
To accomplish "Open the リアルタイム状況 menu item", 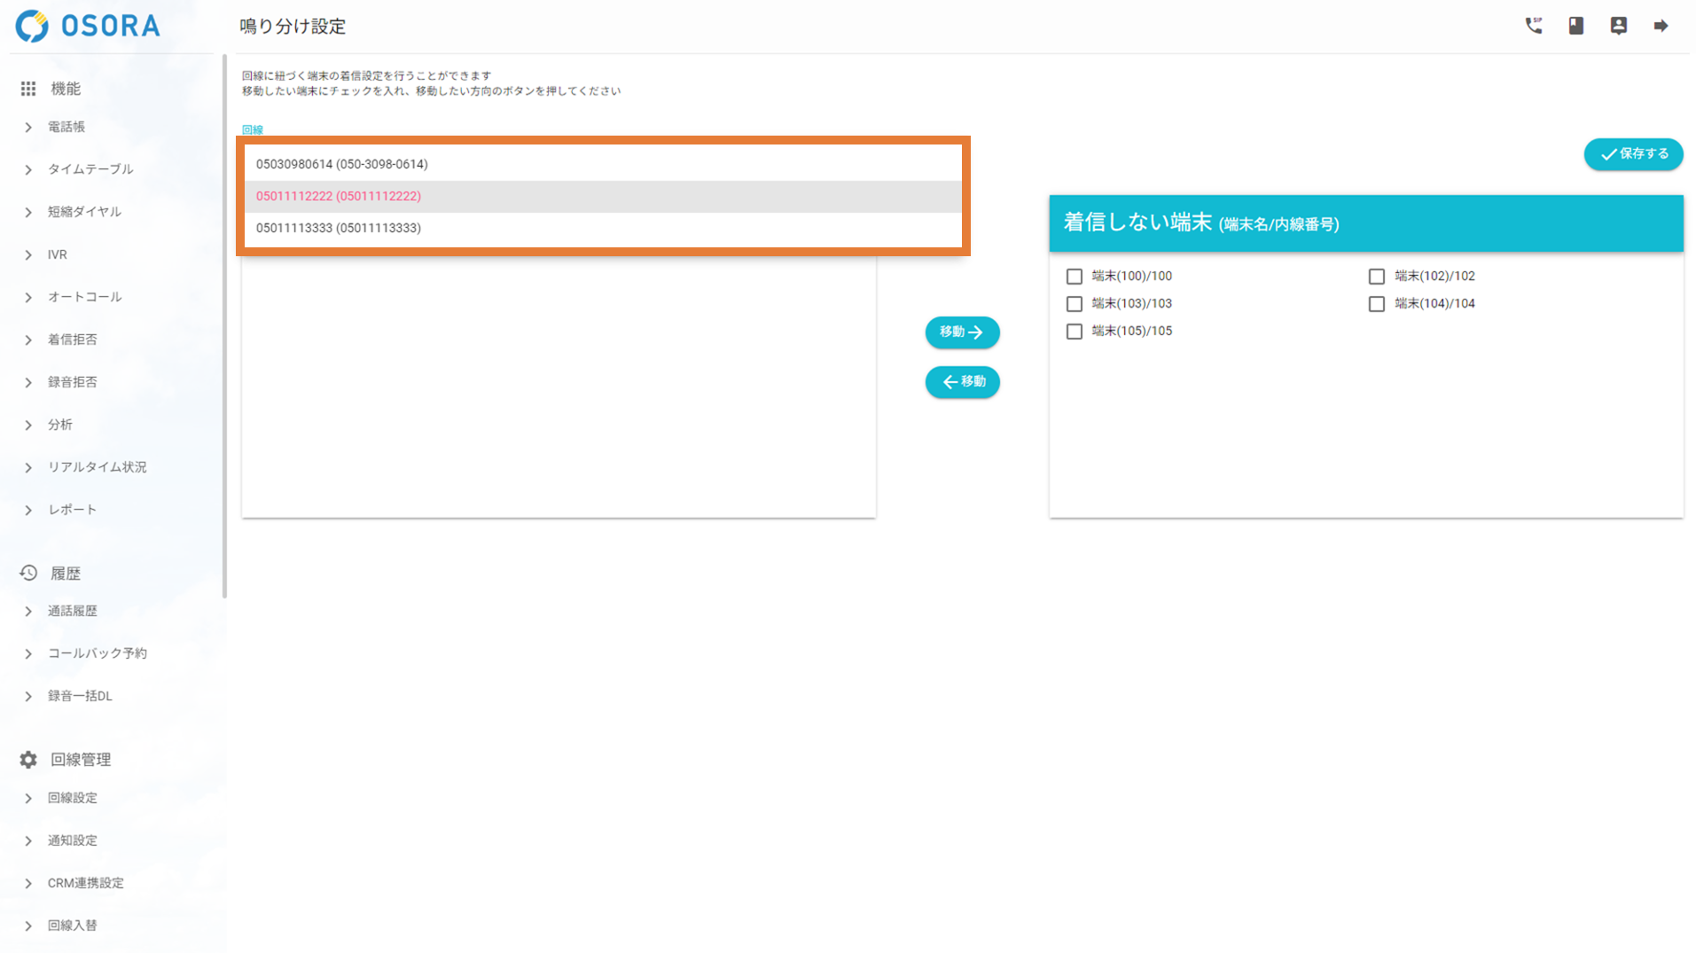I will pos(97,467).
